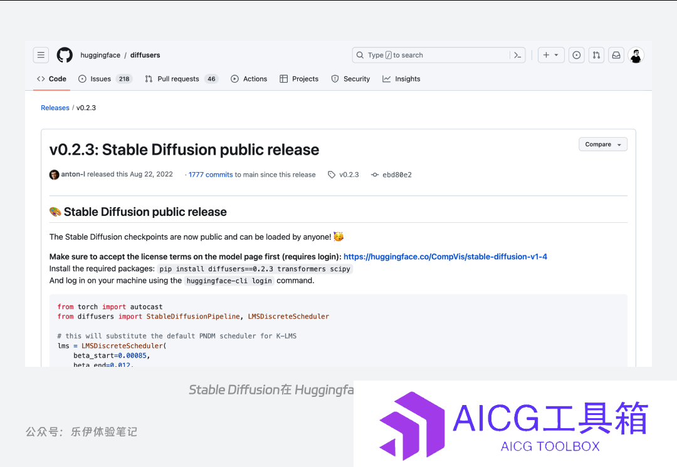This screenshot has width=677, height=467.
Task: Open the notifications inbox icon
Action: [616, 55]
